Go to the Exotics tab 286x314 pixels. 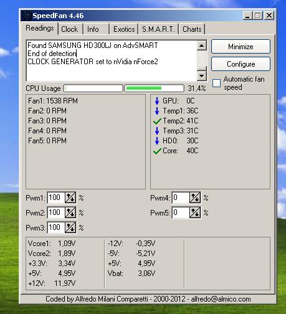click(x=124, y=29)
